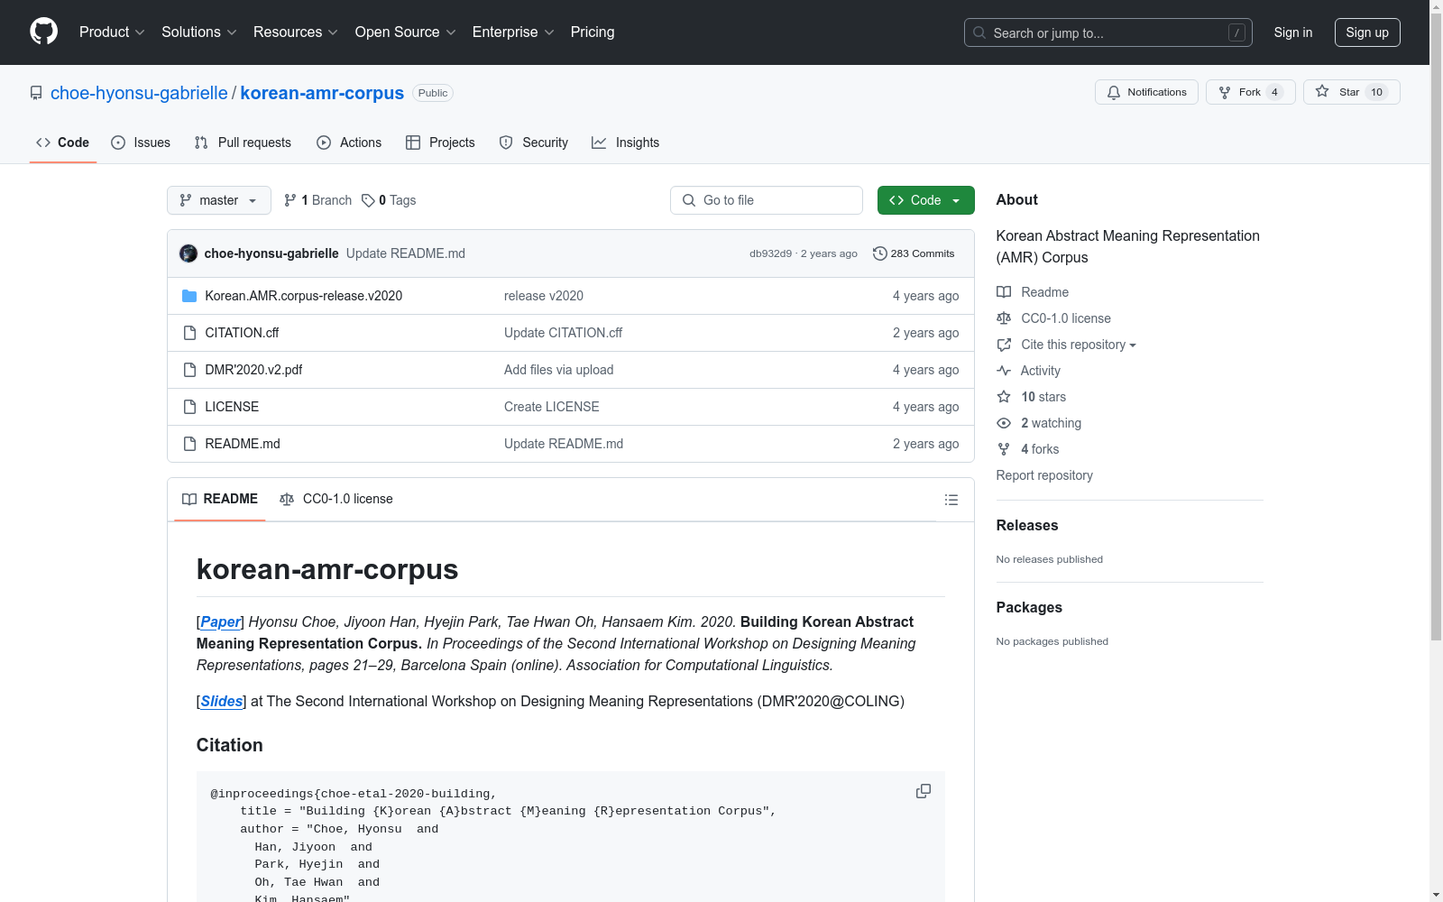The image size is (1443, 902).
Task: Click the scale icon beside CC0-1.0 license in About
Action: coord(1004,318)
